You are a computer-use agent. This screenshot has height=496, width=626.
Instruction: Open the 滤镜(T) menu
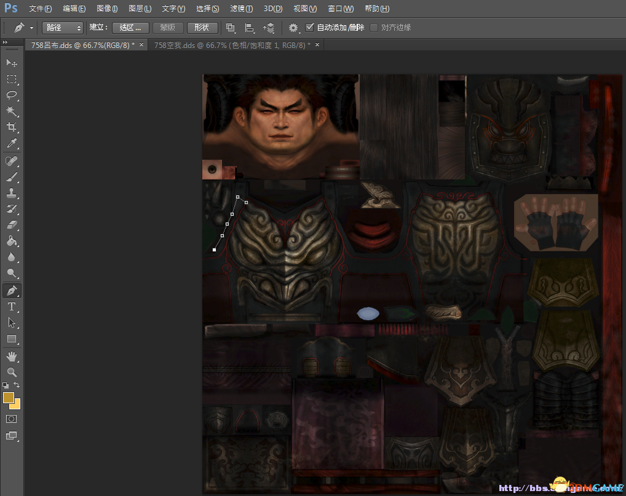pyautogui.click(x=240, y=9)
